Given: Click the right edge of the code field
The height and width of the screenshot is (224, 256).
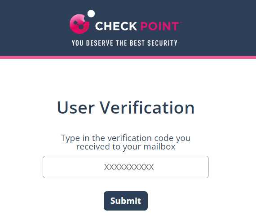Looking at the screenshot, I should coord(207,167).
